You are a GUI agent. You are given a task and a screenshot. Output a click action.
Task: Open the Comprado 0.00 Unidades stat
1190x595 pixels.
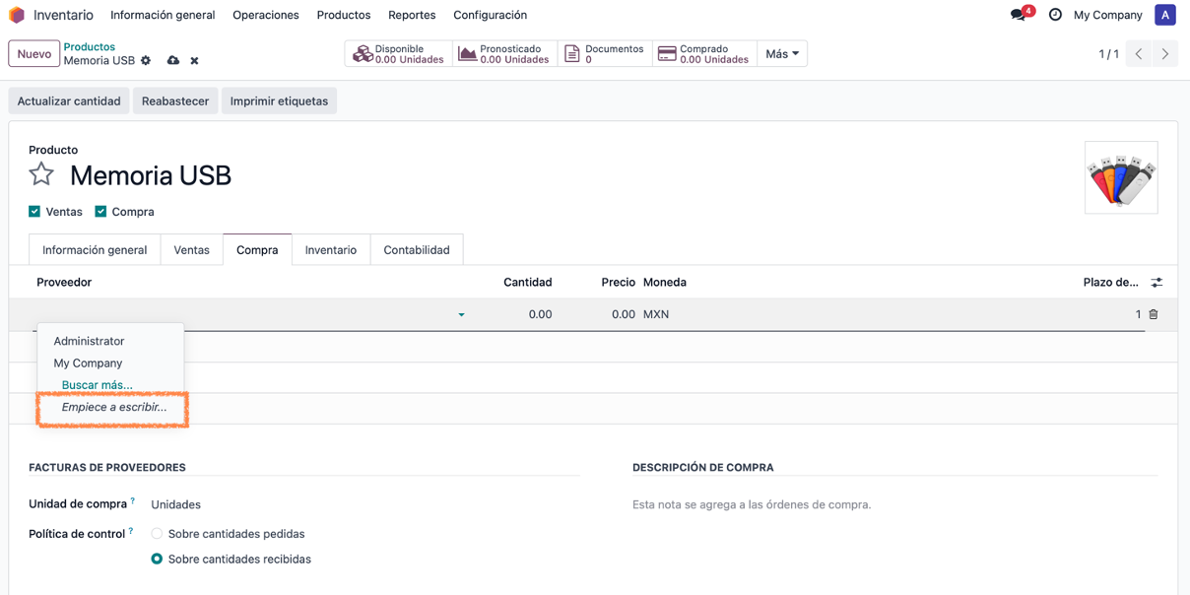(x=704, y=54)
